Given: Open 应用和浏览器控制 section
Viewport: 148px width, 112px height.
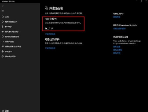Looking at the screenshot, I should pyautogui.click(x=12, y=37).
